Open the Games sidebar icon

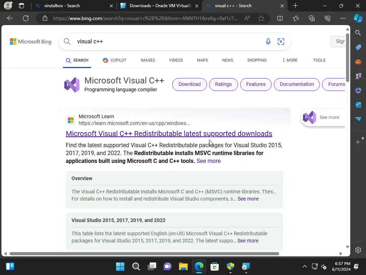[358, 76]
